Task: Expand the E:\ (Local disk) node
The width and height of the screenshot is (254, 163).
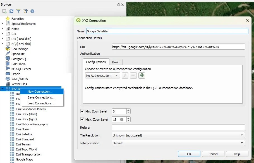Action: click(x=3, y=44)
